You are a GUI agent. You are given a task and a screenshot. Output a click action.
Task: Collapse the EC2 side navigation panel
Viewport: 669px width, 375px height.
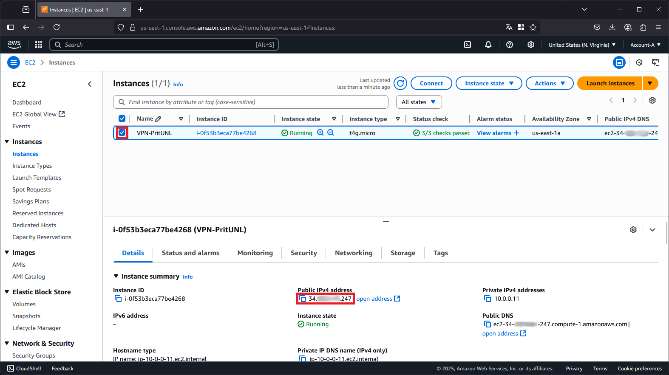90,84
